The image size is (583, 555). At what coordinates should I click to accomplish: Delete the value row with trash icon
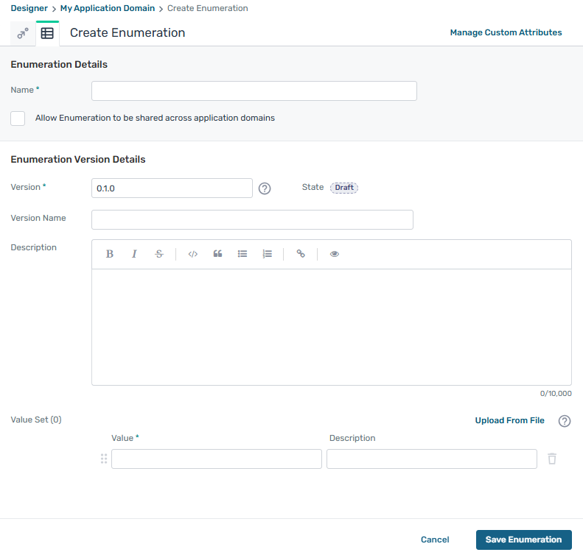(552, 459)
